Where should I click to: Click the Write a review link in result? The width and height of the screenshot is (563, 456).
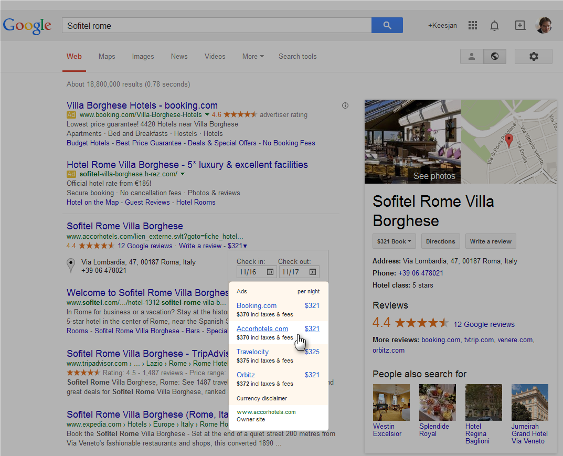click(200, 246)
